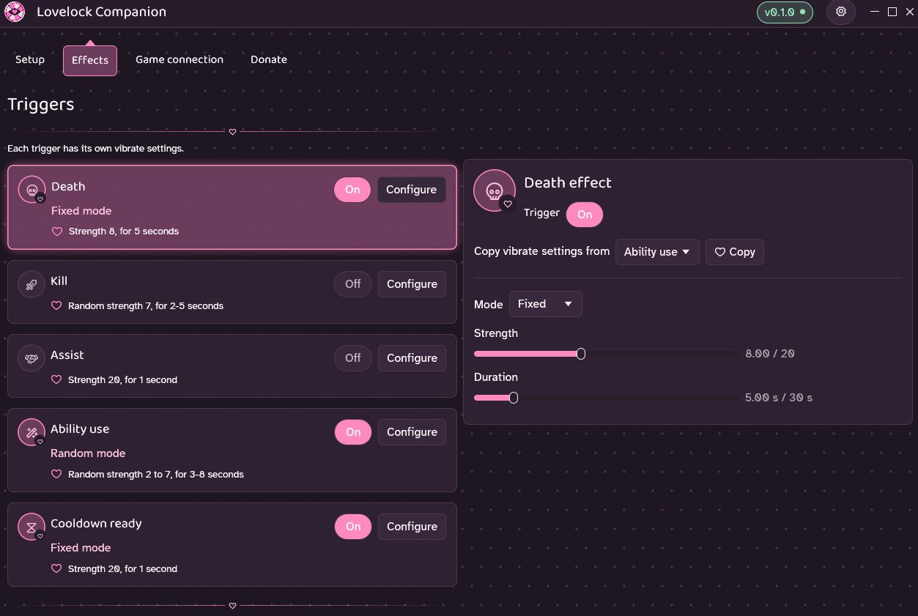
Task: Open the Donate tab
Action: pos(269,59)
